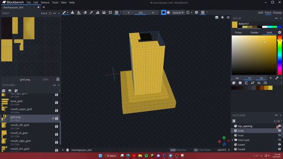Toggle the lock alpha icon

[x=196, y=12]
